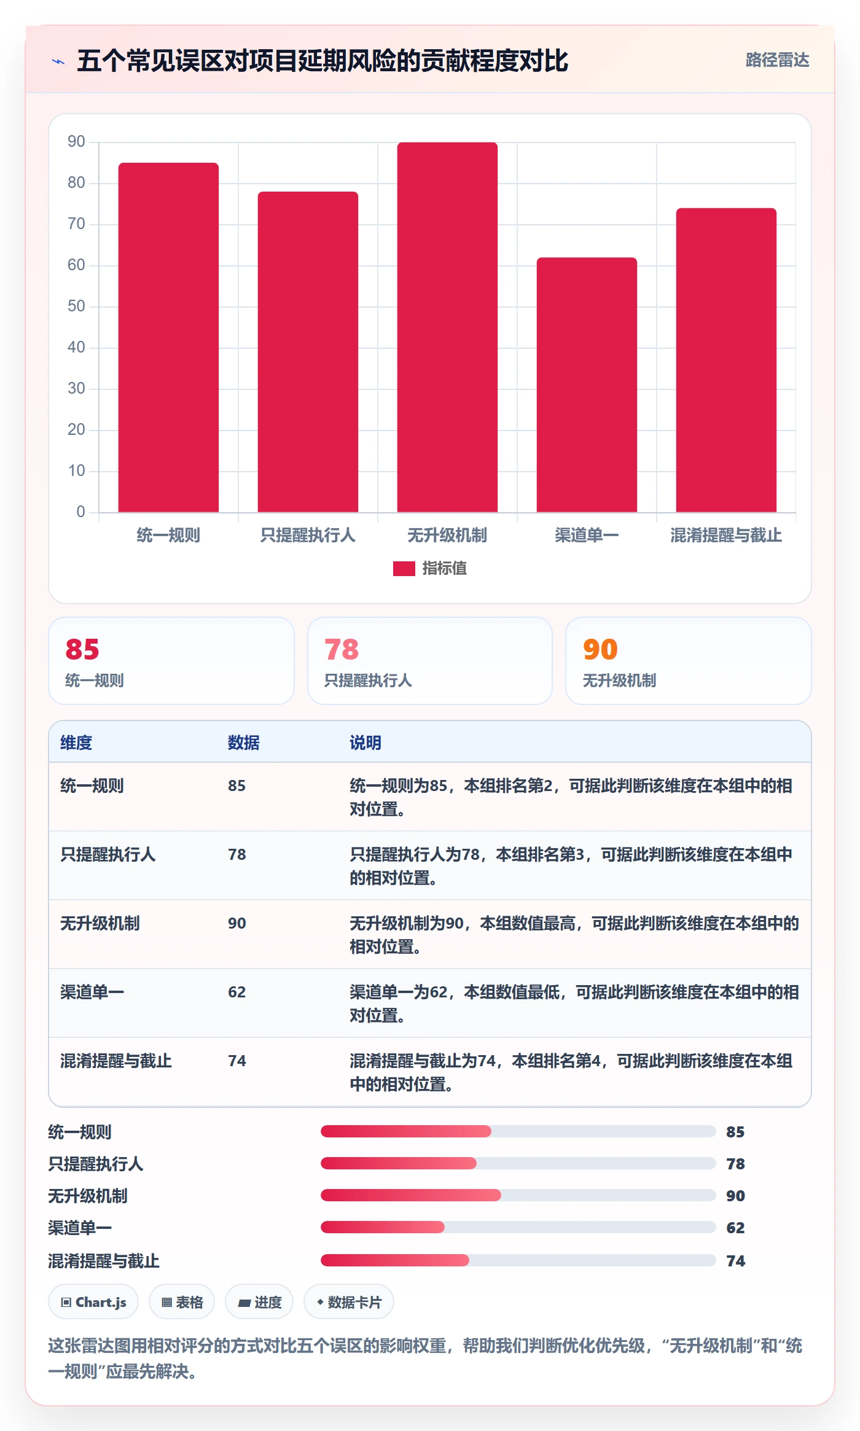The height and width of the screenshot is (1431, 860).
Task: Click the 说明 column header
Action: (365, 743)
